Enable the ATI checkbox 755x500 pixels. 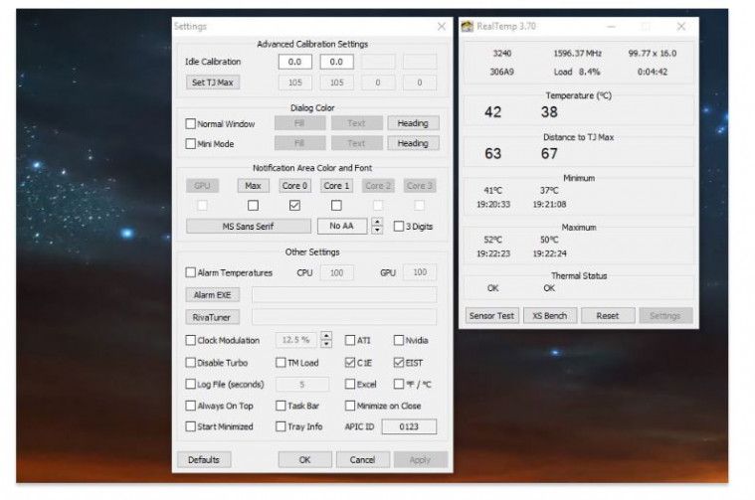coord(350,340)
